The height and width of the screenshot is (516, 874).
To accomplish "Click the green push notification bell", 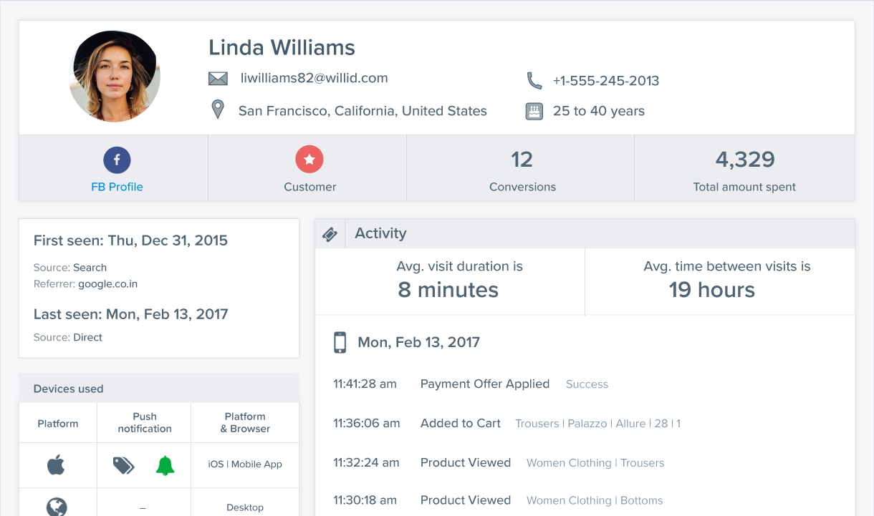I will coord(165,465).
